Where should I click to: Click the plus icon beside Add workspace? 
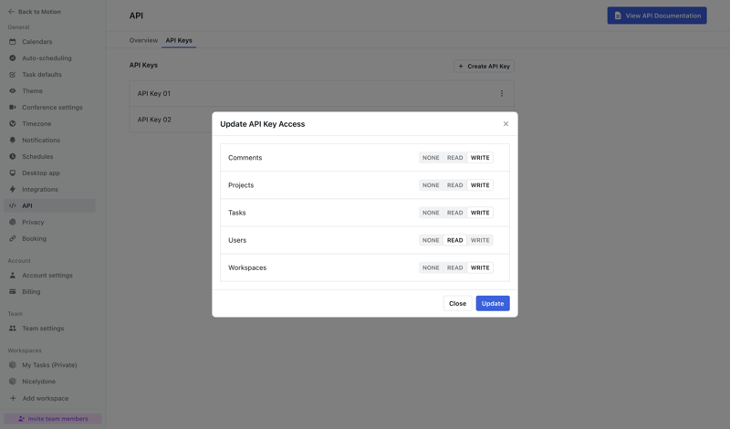click(13, 398)
